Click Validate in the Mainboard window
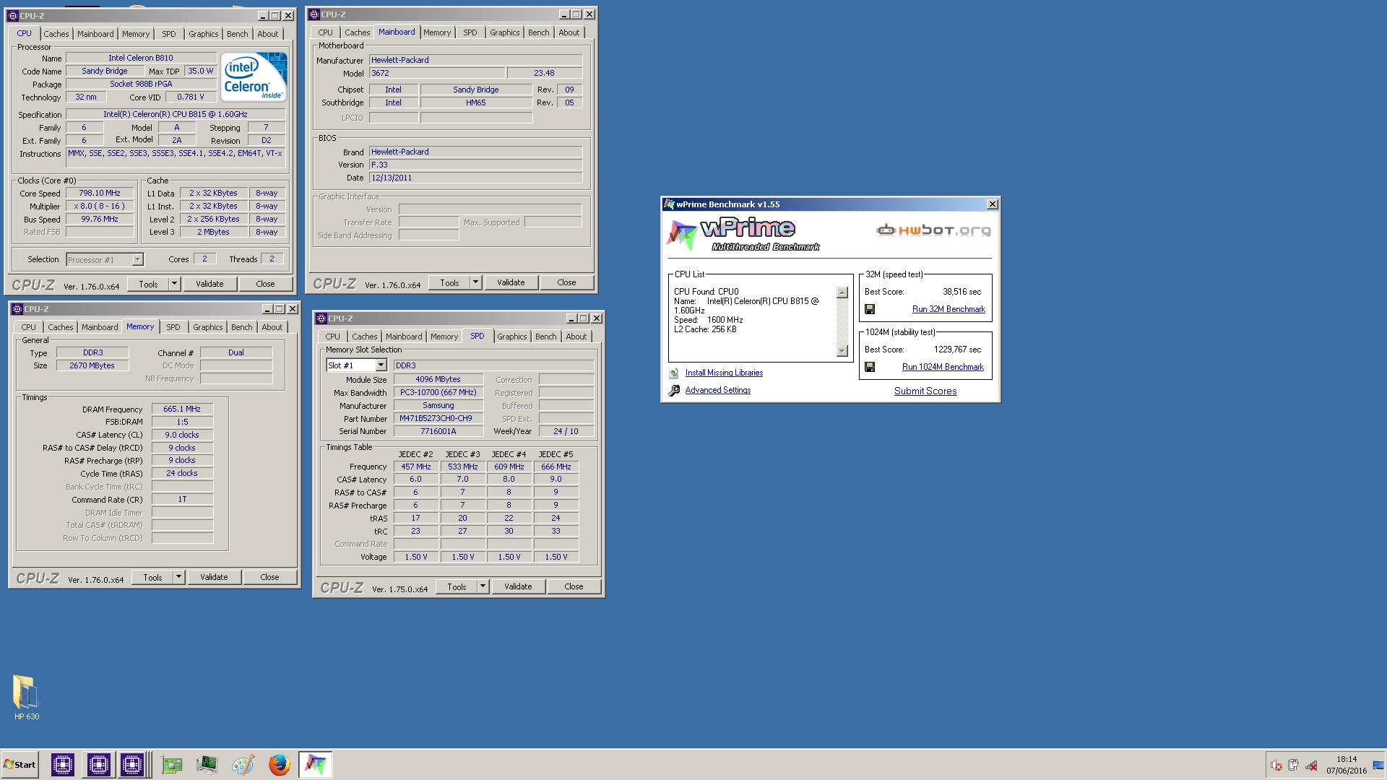Screen dimensions: 1387x780 pos(511,282)
